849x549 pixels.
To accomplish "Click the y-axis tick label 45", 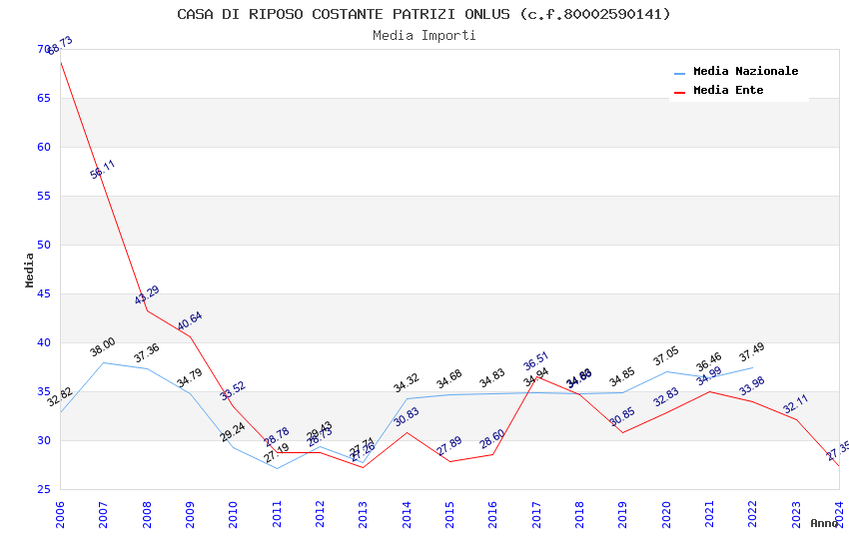I will tap(44, 293).
